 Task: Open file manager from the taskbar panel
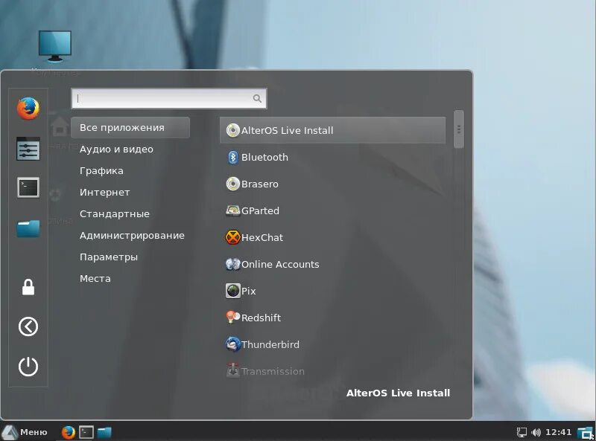[104, 432]
